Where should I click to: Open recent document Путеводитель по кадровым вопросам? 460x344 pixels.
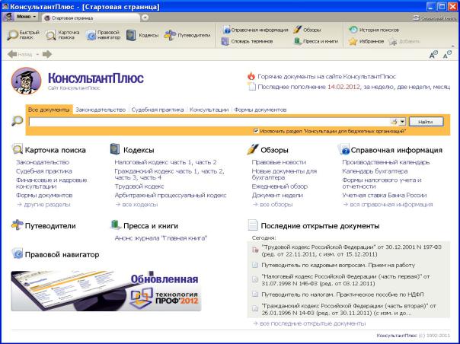tap(338, 265)
